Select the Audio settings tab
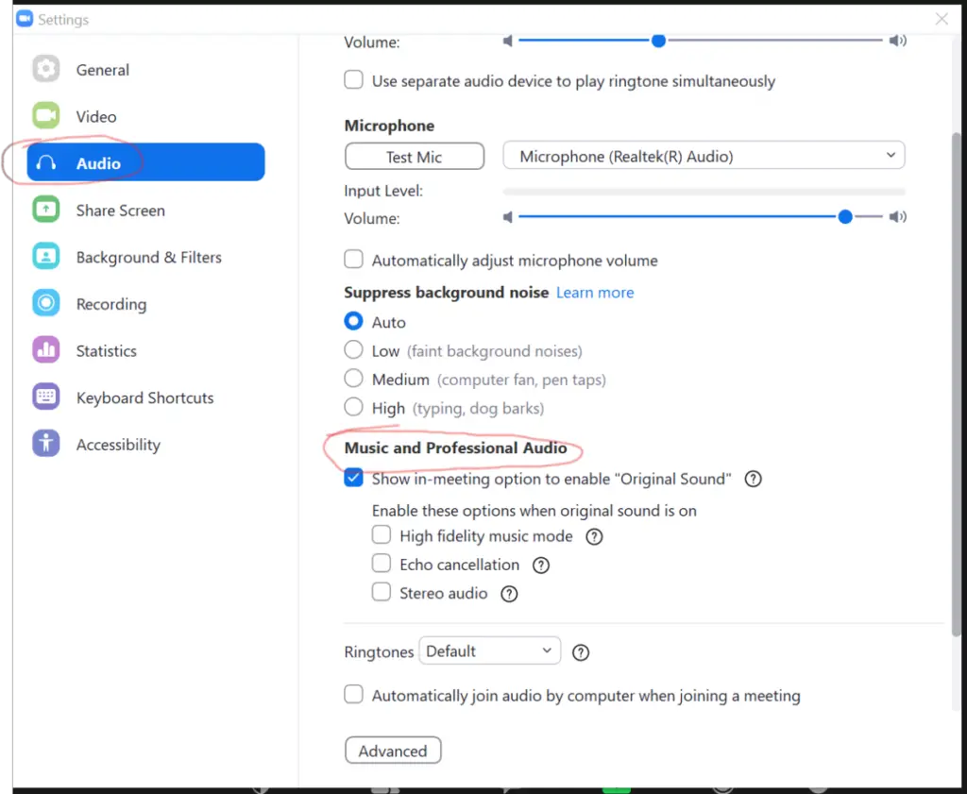 click(x=145, y=162)
